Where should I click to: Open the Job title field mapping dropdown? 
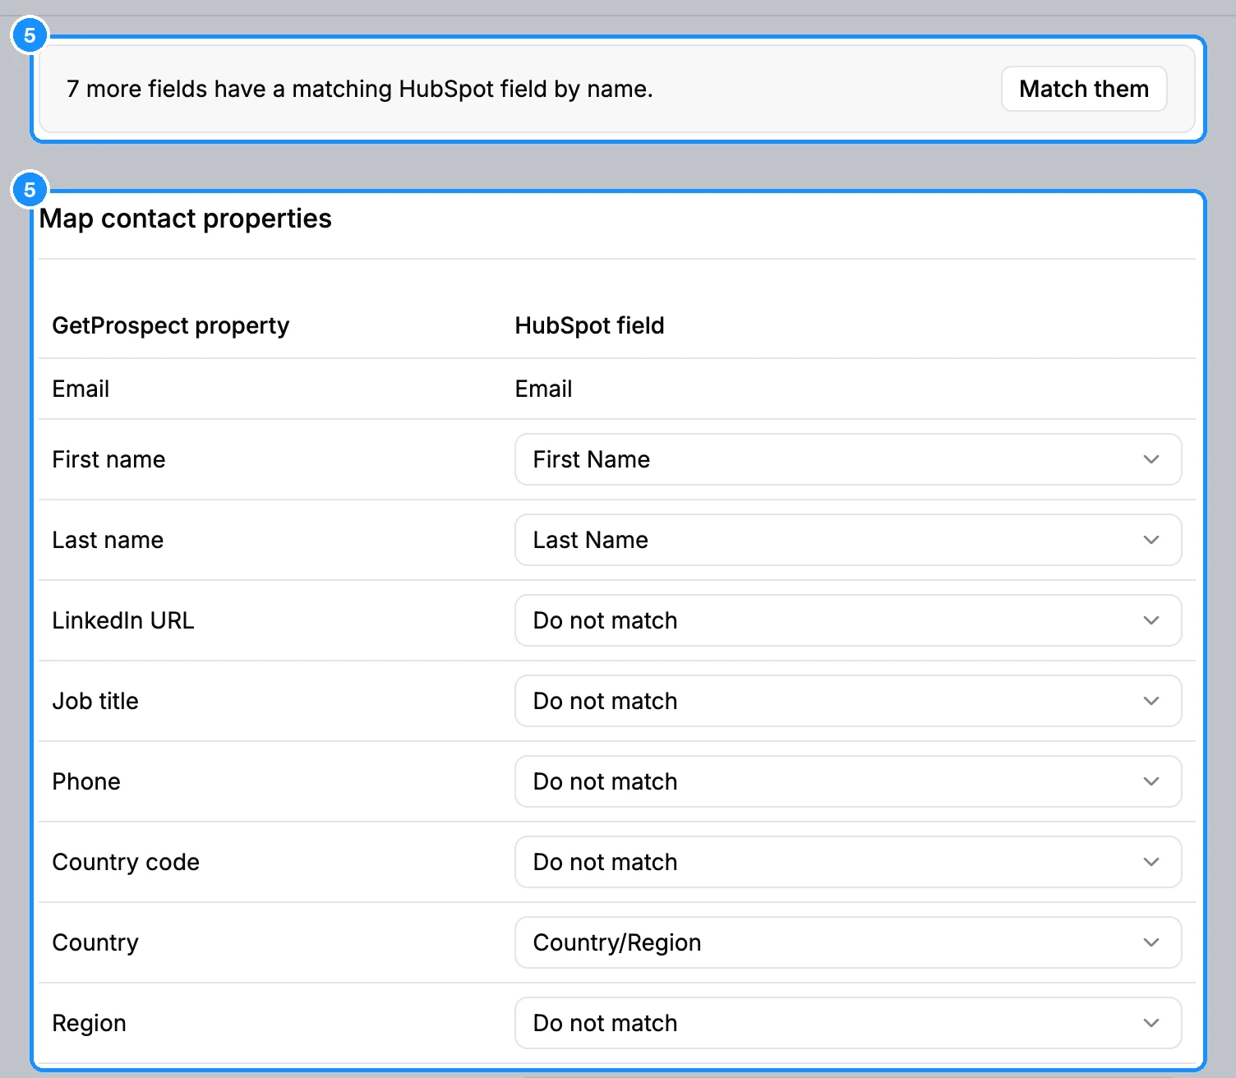848,701
